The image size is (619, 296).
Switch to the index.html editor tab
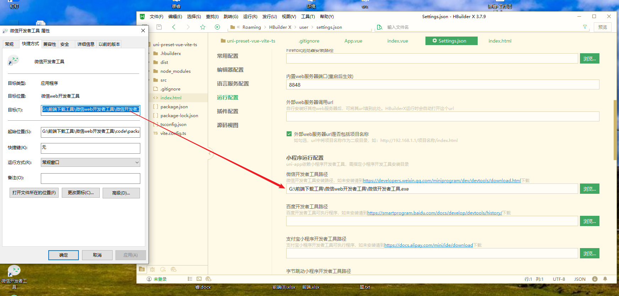pyautogui.click(x=500, y=41)
